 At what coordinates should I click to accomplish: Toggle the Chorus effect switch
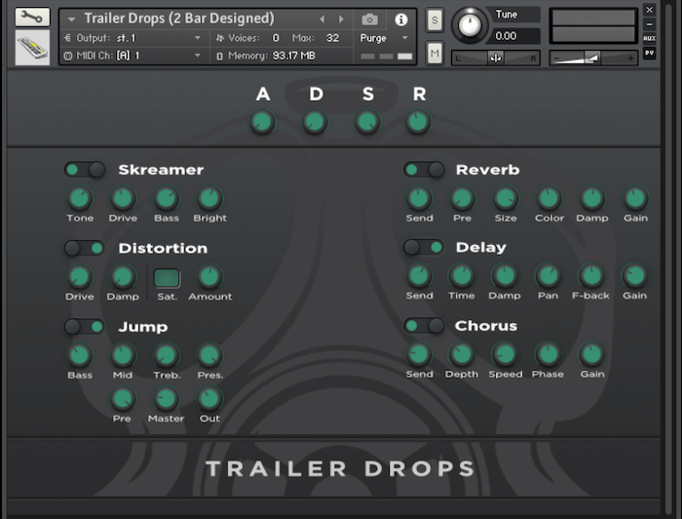(x=424, y=325)
